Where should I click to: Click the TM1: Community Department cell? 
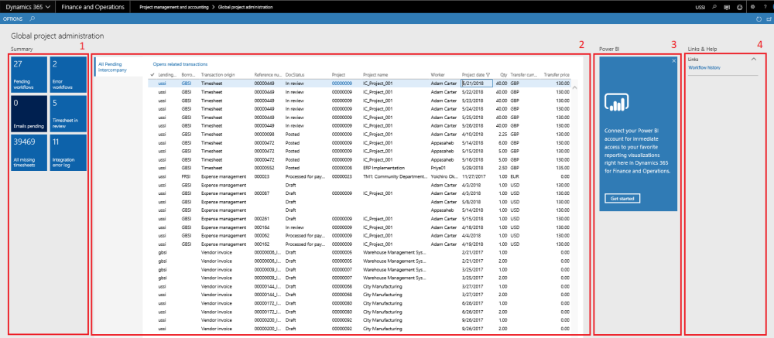(x=394, y=176)
